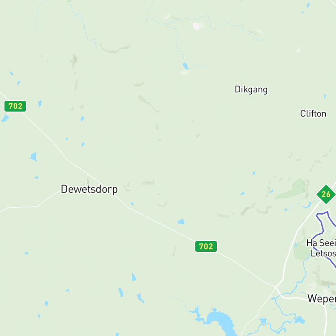Click the side road heading southwest from Dewetsdorp
Image resolution: width=336 pixels, height=336 pixels.
tap(38, 202)
